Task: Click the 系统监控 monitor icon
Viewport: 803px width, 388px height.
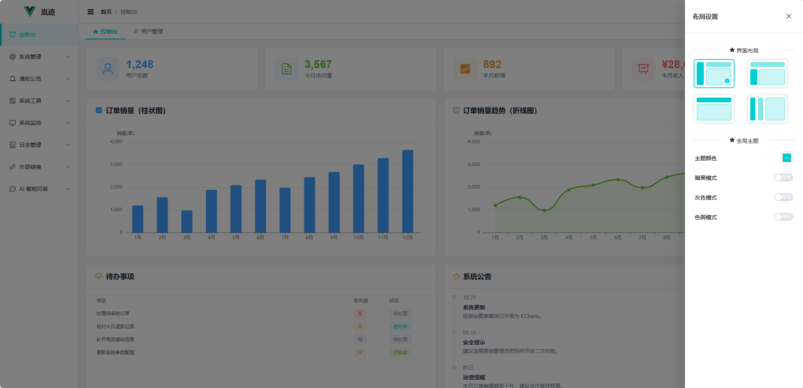Action: (13, 123)
